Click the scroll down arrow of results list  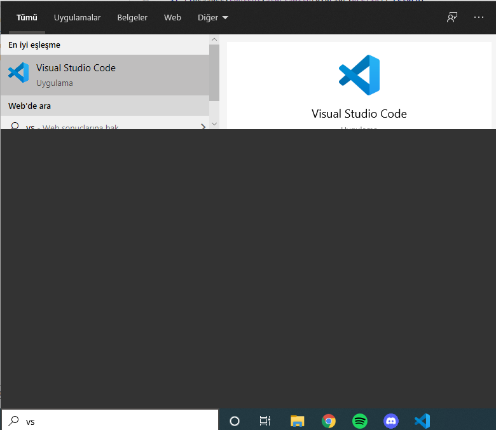coord(214,123)
